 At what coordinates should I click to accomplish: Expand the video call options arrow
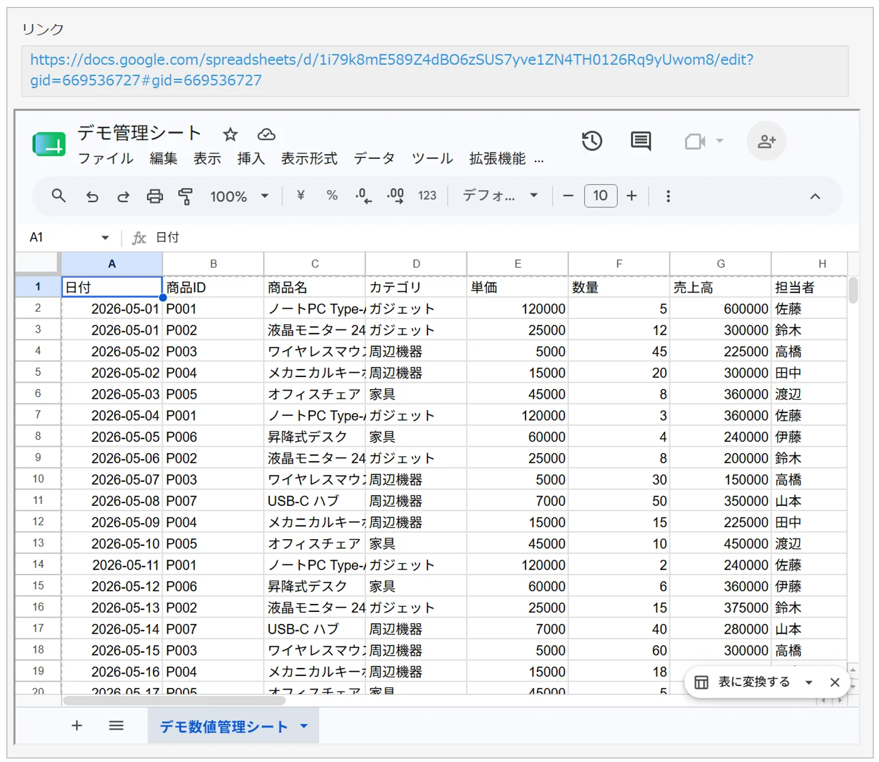pyautogui.click(x=720, y=141)
